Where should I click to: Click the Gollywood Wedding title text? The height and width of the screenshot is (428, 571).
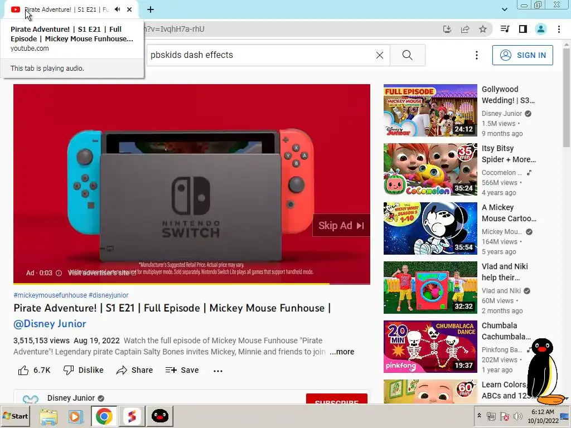point(508,95)
